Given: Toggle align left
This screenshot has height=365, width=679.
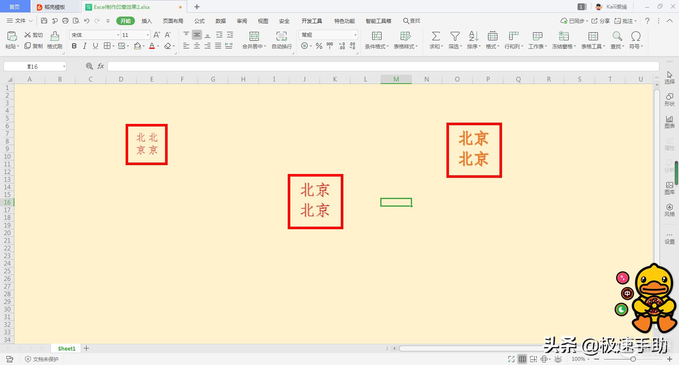Looking at the screenshot, I should pyautogui.click(x=186, y=46).
